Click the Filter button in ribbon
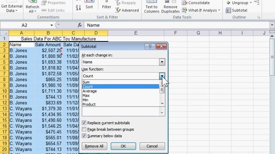 tap(107, 5)
